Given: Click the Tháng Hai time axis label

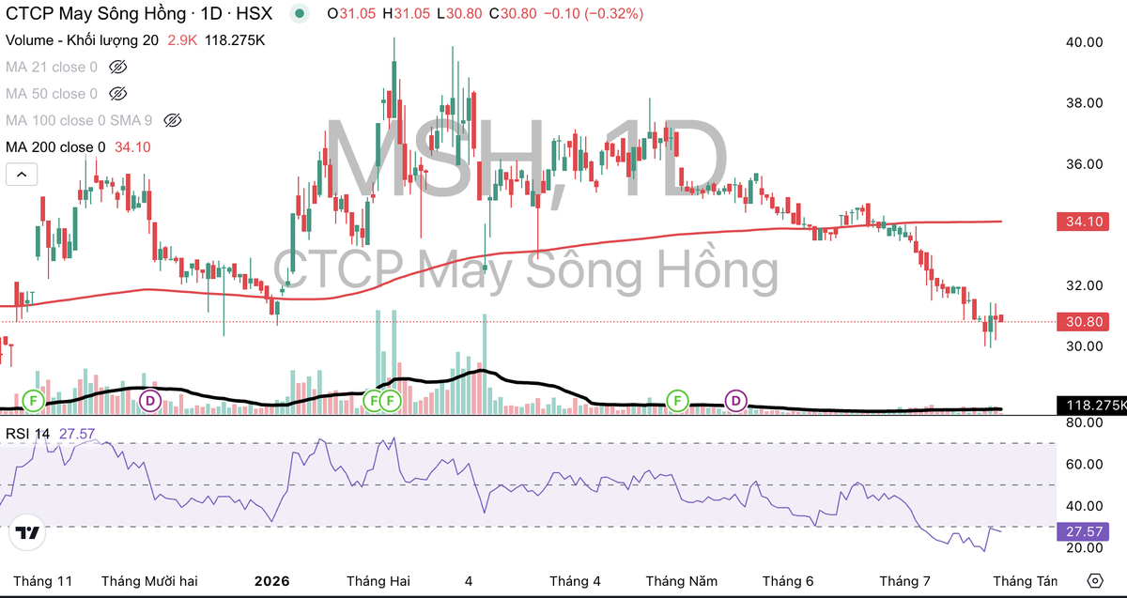Looking at the screenshot, I should 378,580.
